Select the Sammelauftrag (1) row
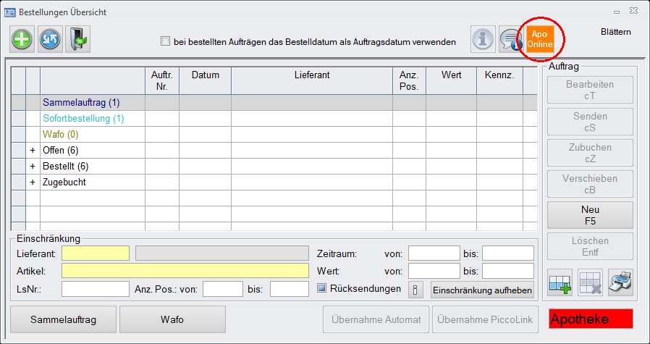 point(81,103)
